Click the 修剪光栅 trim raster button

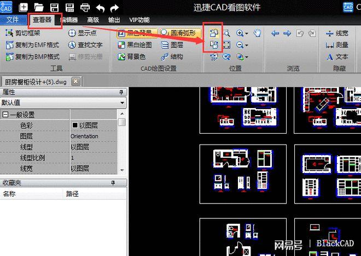(85, 57)
